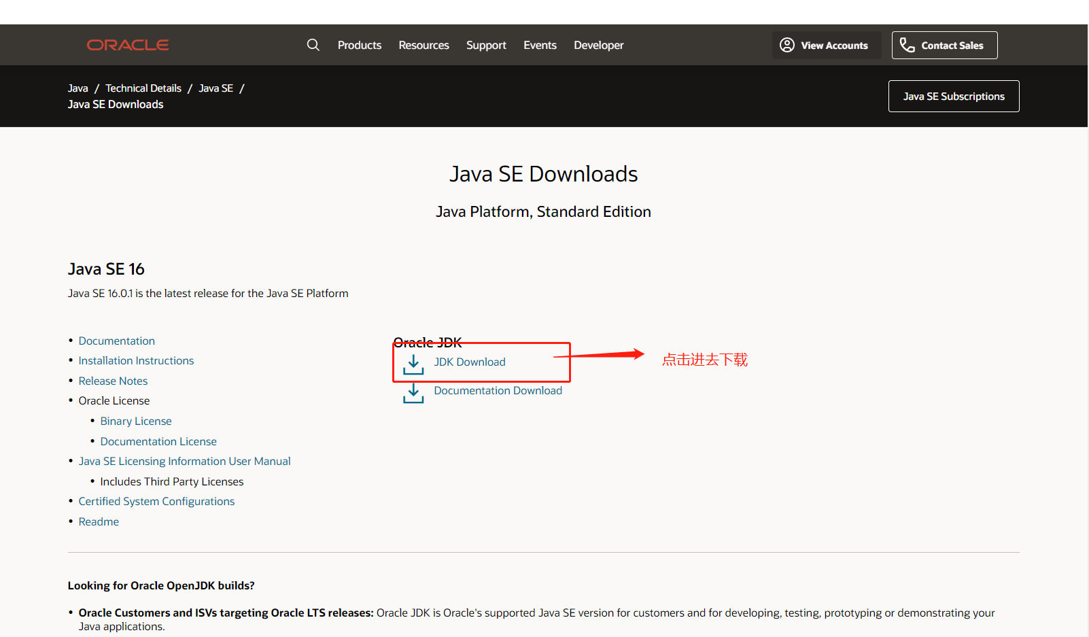Open the Support menu
Screen dimensions: 1089x637
pyautogui.click(x=486, y=45)
